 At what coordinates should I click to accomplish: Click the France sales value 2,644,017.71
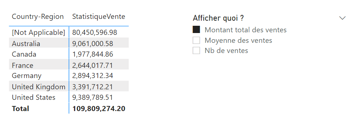click(x=92, y=65)
